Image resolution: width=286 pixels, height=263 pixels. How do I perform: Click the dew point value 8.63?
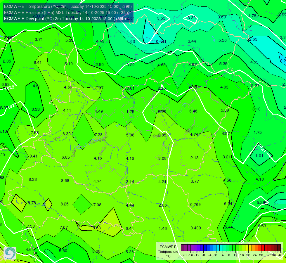[97, 228]
